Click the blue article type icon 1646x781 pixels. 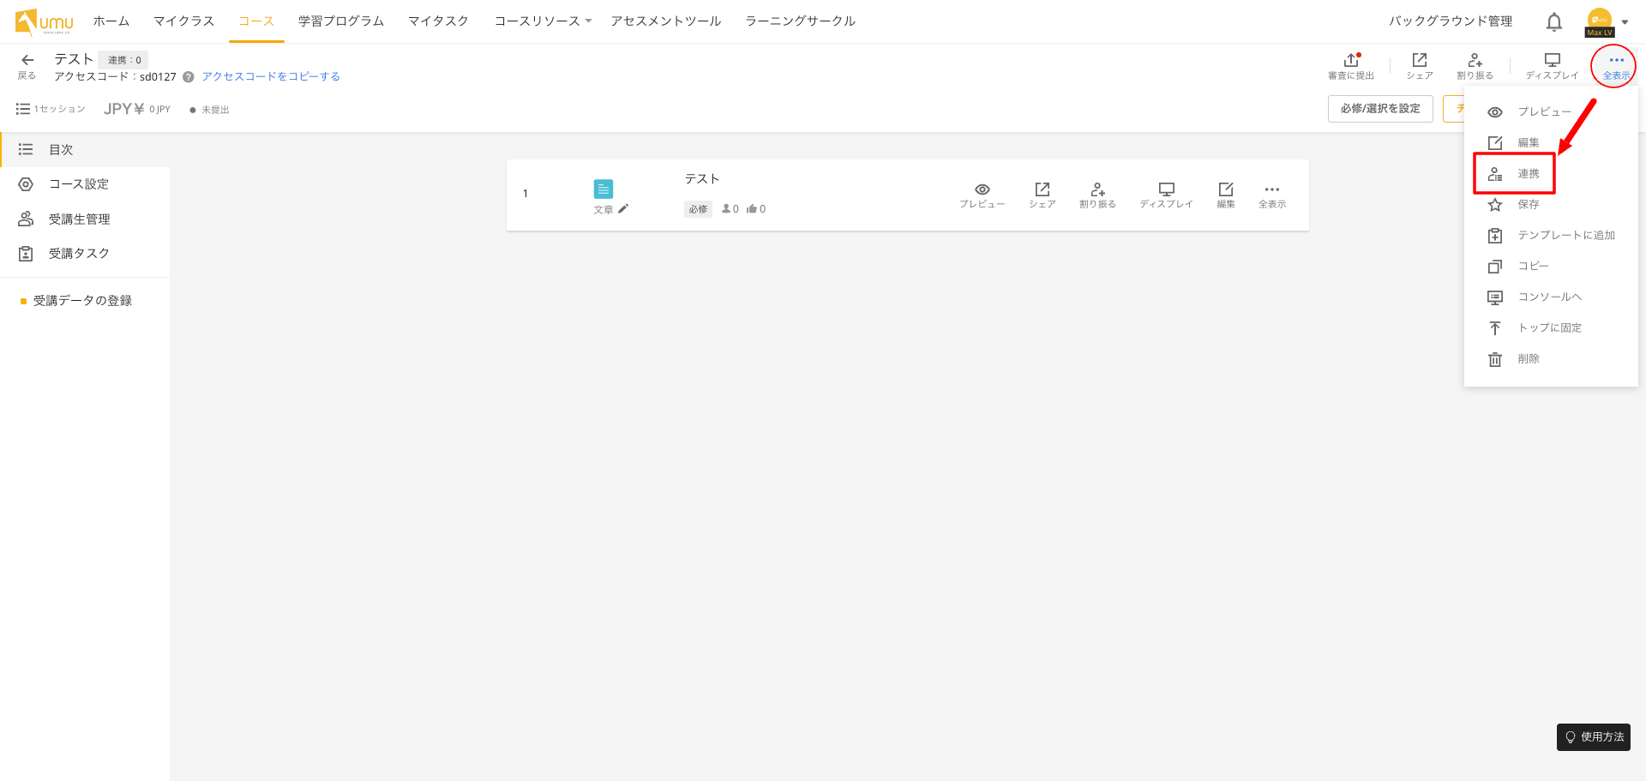point(604,189)
